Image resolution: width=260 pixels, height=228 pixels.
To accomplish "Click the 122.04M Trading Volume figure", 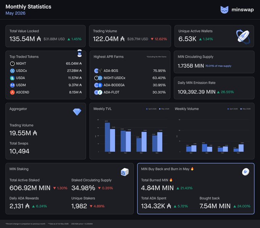I will [x=109, y=39].
